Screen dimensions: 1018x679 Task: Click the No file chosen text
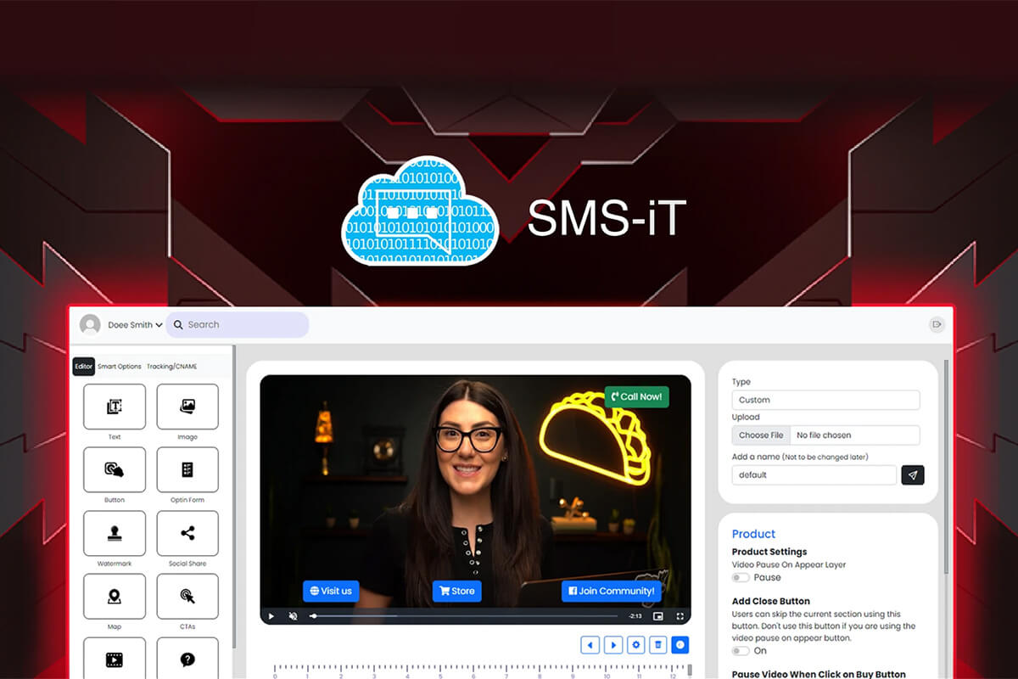tap(824, 435)
